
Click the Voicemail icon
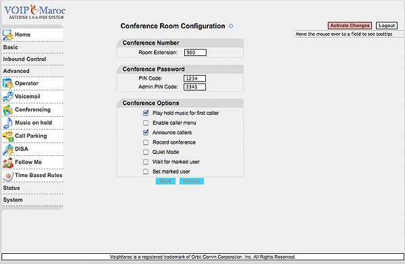[x=7, y=97]
